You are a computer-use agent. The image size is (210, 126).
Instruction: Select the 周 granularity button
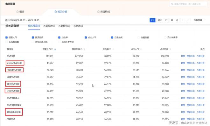point(172,20)
